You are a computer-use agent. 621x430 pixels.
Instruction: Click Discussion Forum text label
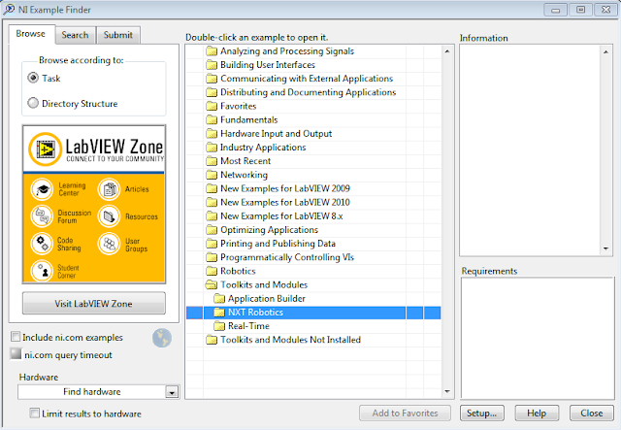pyautogui.click(x=75, y=216)
